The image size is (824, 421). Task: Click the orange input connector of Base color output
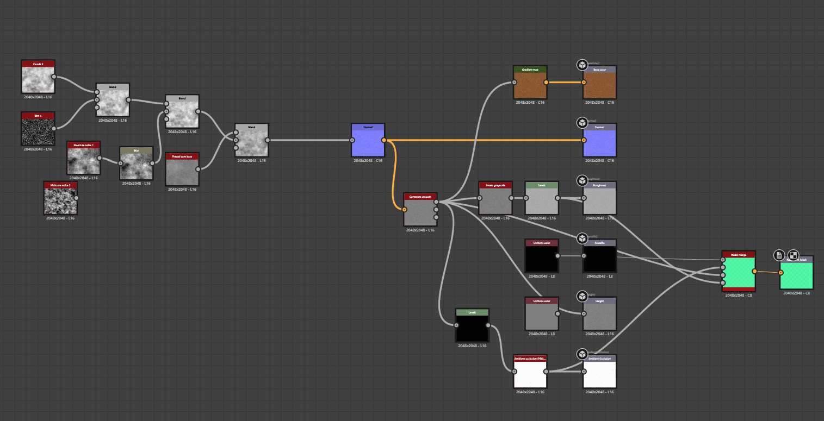click(x=584, y=83)
